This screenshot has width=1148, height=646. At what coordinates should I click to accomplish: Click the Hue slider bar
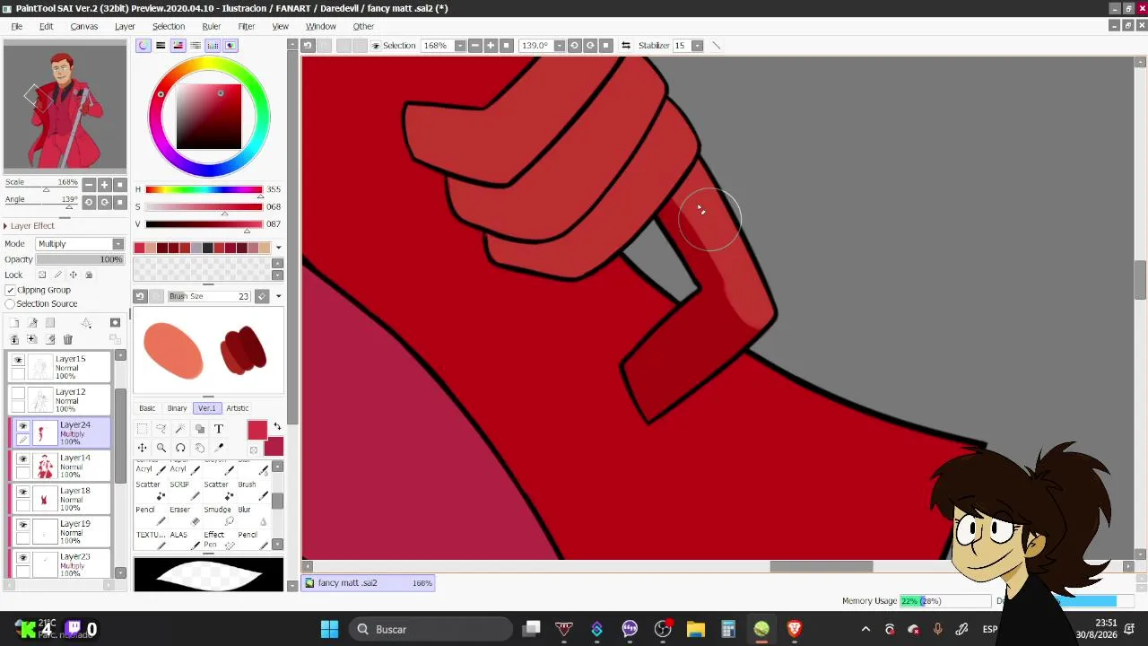point(204,189)
